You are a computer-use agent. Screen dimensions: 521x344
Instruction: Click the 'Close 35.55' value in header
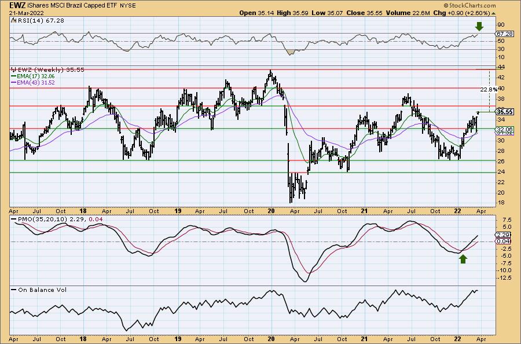tap(365, 13)
